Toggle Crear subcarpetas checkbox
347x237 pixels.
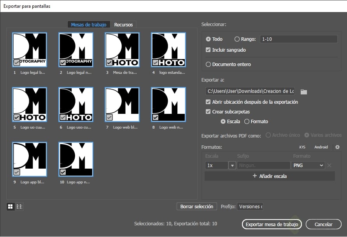click(x=208, y=112)
